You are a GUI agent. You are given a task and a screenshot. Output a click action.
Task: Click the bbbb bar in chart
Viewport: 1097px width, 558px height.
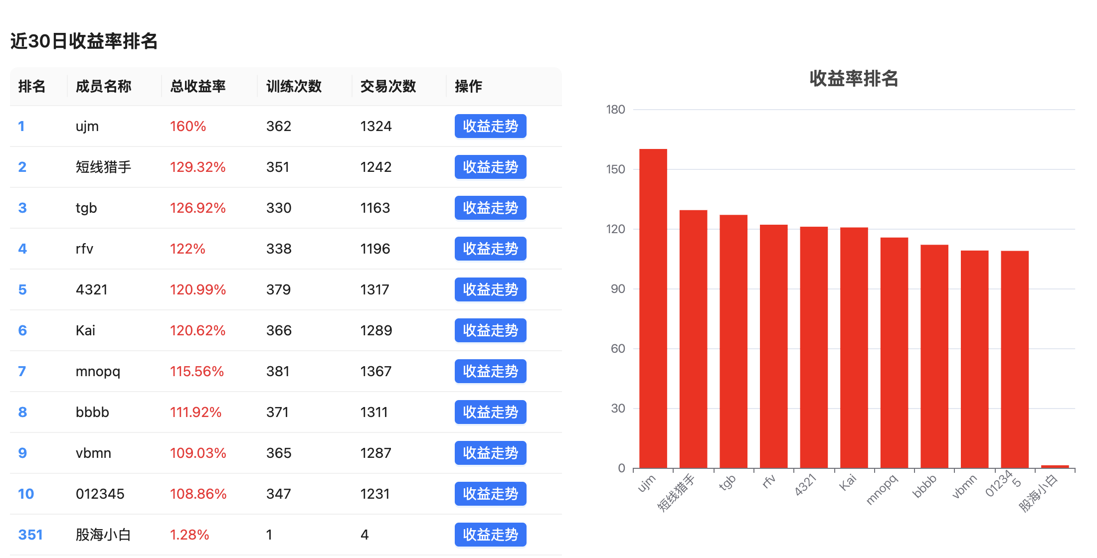click(934, 357)
